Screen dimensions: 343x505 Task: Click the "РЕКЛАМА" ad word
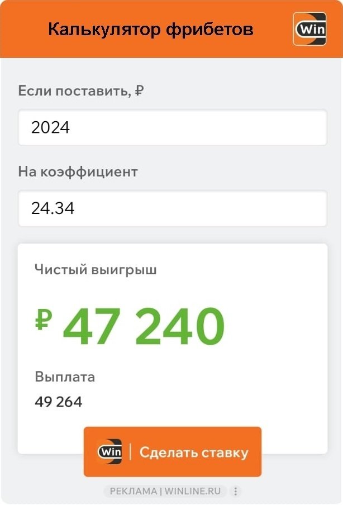pyautogui.click(x=133, y=492)
